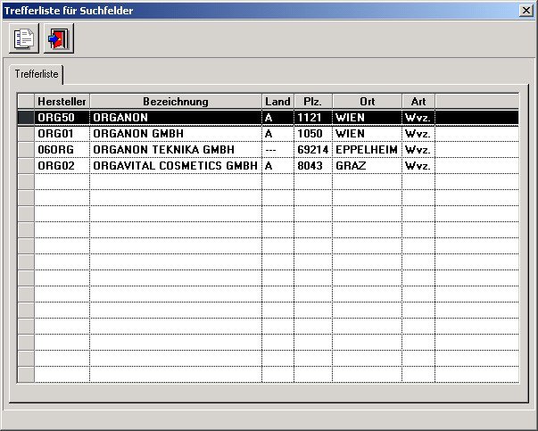Click the GRAZ city cell
This screenshot has height=431, width=538.
click(367, 166)
